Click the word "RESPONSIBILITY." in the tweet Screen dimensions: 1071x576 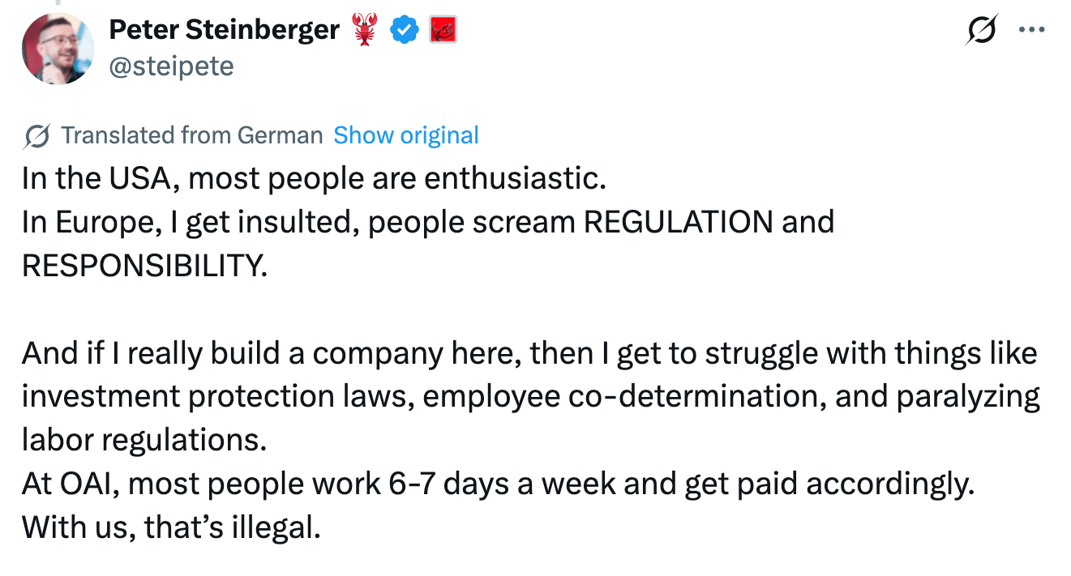(x=144, y=266)
